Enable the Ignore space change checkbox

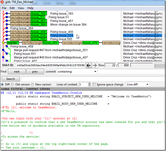tap(94, 84)
